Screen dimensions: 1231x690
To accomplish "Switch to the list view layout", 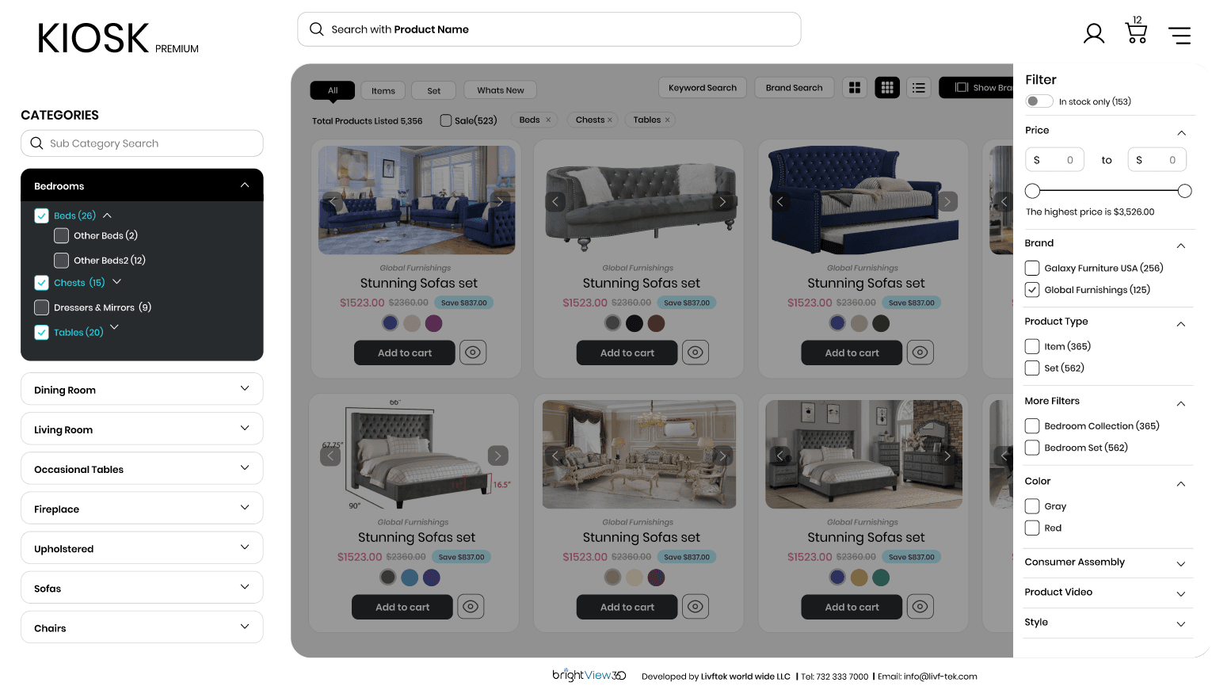I will [x=919, y=88].
